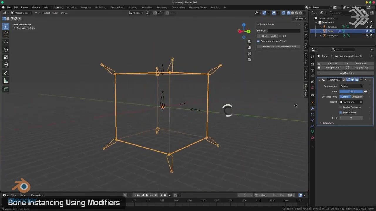This screenshot has height=211, width=376.
Task: Set Instance Type to Collection
Action: [x=357, y=97]
